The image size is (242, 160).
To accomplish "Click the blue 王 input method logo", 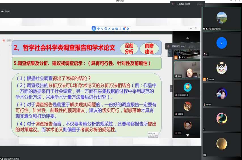I will coord(94,29).
